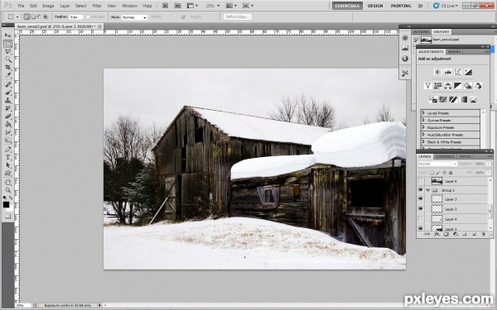
Task: Hide Layer 3 with its eye icon
Action: pos(421,199)
